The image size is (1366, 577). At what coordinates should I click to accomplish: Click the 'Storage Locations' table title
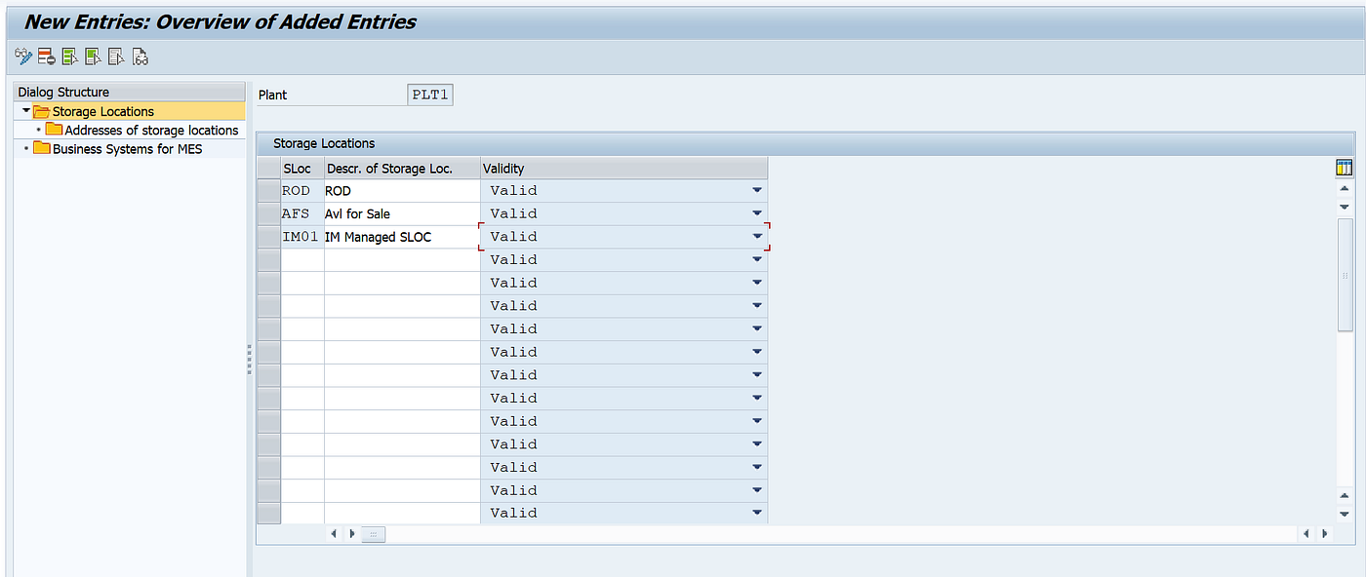pos(324,143)
